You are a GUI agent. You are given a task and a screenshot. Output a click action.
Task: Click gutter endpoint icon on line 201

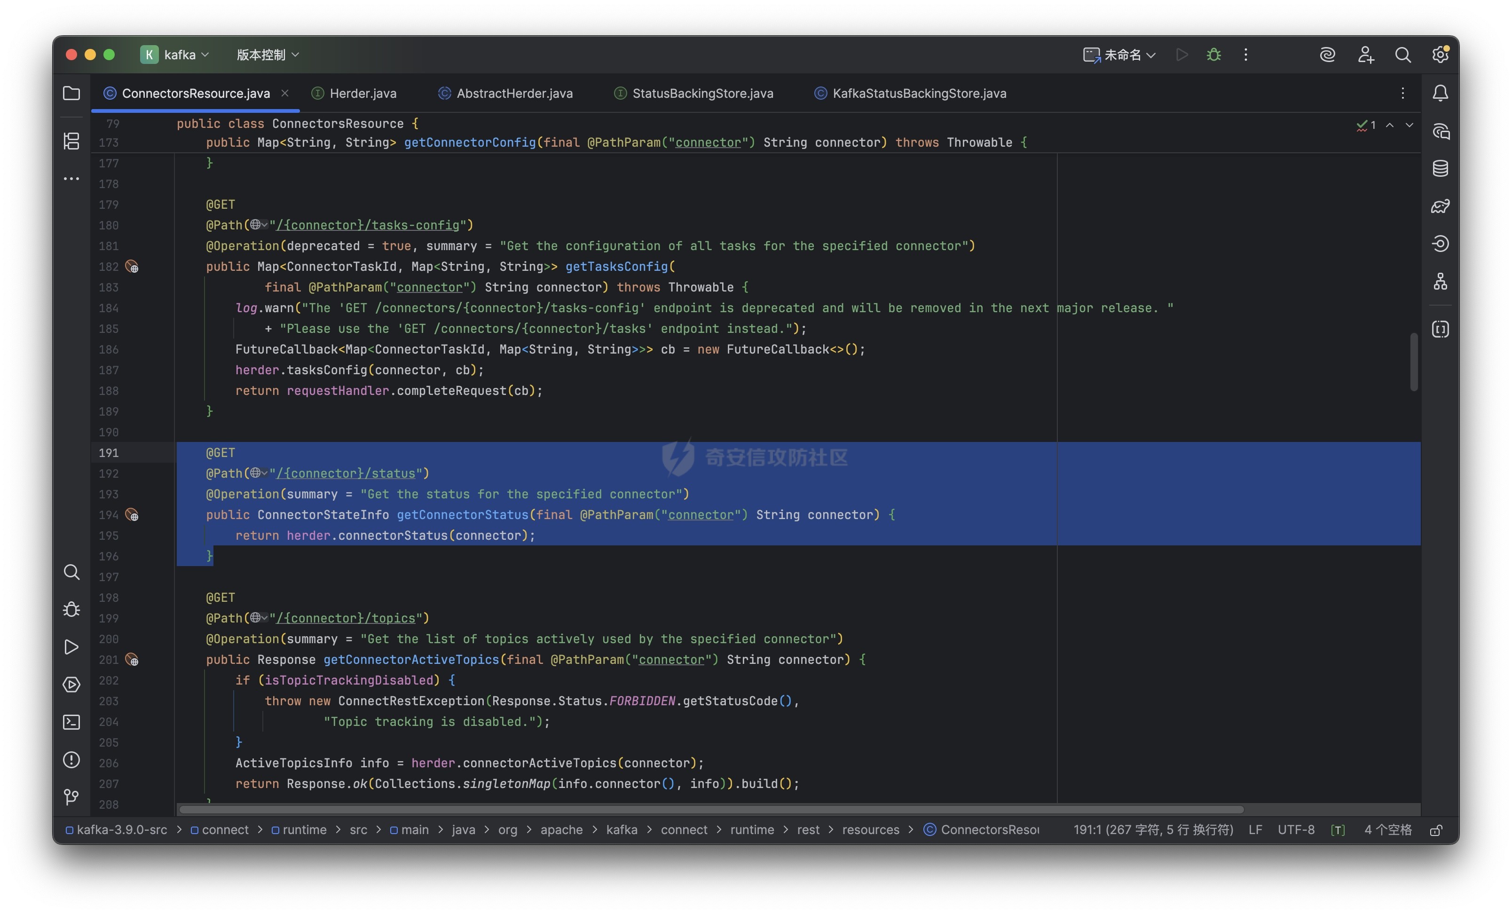(x=132, y=660)
